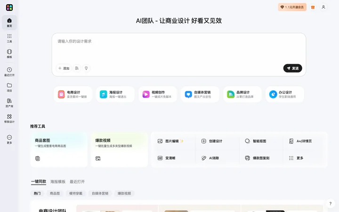The height and width of the screenshot is (212, 339).
Task: Switch to the 最近打开 tab
Action: click(x=77, y=182)
